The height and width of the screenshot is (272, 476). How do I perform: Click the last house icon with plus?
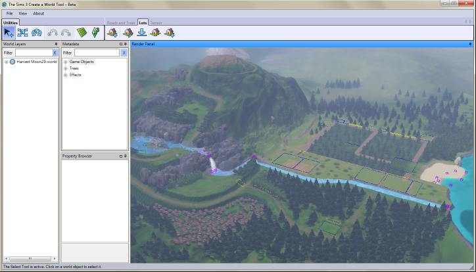[170, 32]
